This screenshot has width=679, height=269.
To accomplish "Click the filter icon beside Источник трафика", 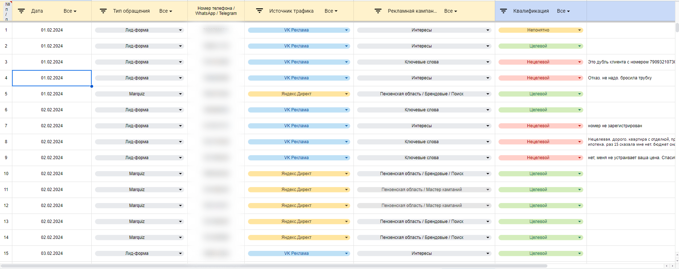I will [260, 11].
